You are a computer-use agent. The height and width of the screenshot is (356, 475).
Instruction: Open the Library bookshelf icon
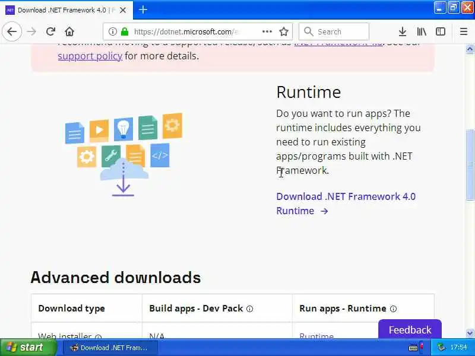point(422,31)
